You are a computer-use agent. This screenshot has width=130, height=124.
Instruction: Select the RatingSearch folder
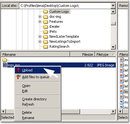click(59, 46)
